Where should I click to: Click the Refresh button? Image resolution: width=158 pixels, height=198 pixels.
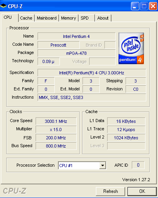click(x=110, y=191)
